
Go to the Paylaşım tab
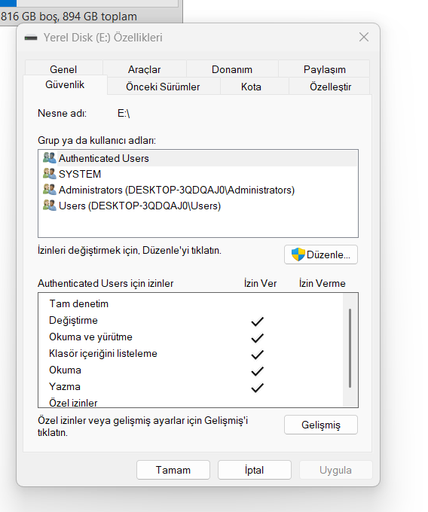coord(324,69)
